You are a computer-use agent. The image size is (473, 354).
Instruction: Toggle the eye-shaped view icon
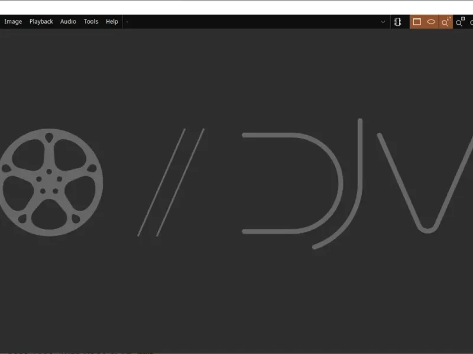point(431,22)
